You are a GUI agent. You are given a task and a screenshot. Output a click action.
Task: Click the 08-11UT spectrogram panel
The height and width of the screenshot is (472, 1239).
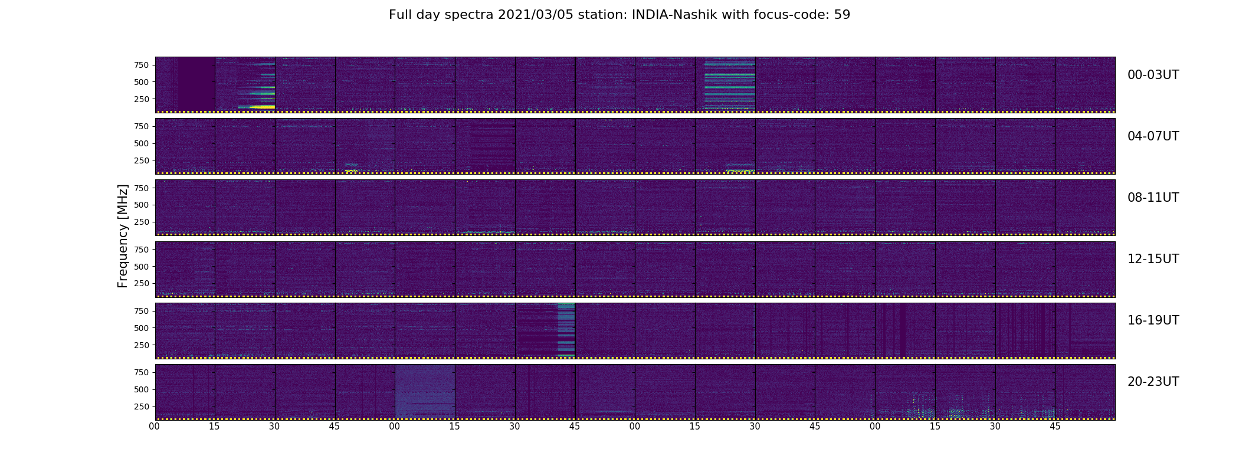point(635,208)
